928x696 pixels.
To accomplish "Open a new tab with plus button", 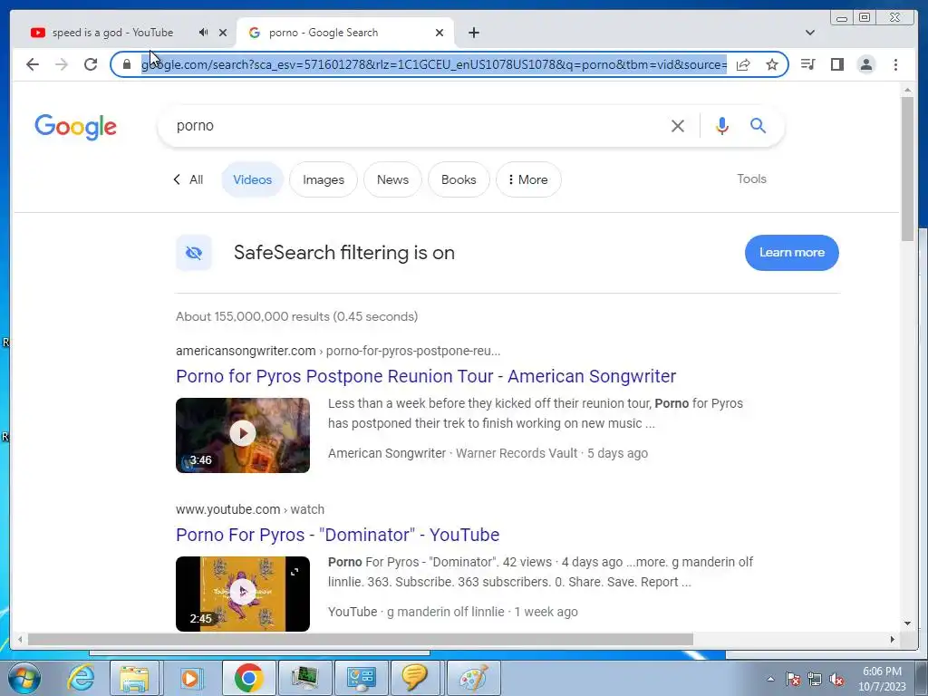I will pos(473,33).
